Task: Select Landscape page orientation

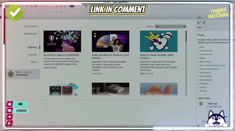Action: pyautogui.click(x=51, y=12)
